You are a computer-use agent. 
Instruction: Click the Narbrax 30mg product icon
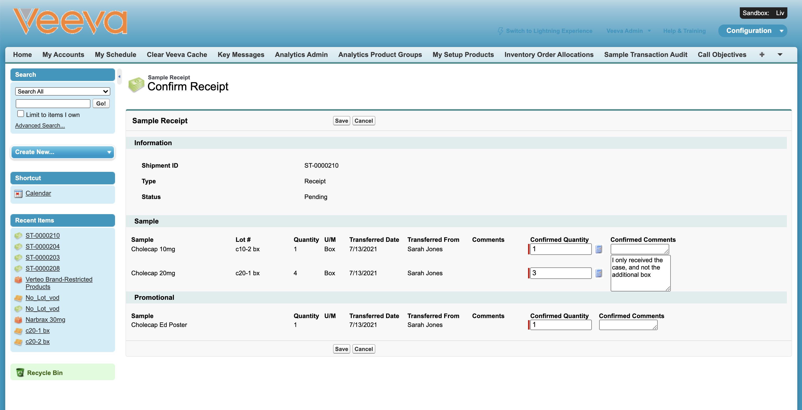click(x=18, y=319)
